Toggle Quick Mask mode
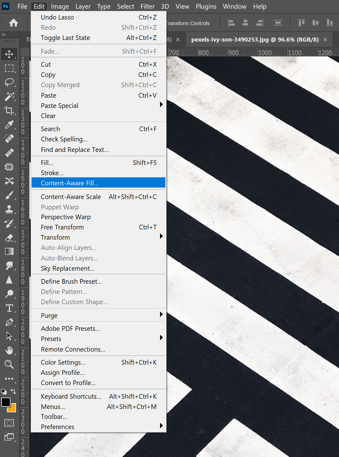The width and height of the screenshot is (339, 457). point(9,423)
